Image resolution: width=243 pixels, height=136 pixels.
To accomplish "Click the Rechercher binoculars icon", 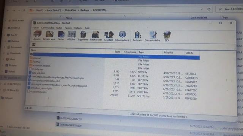I will click(96, 36).
